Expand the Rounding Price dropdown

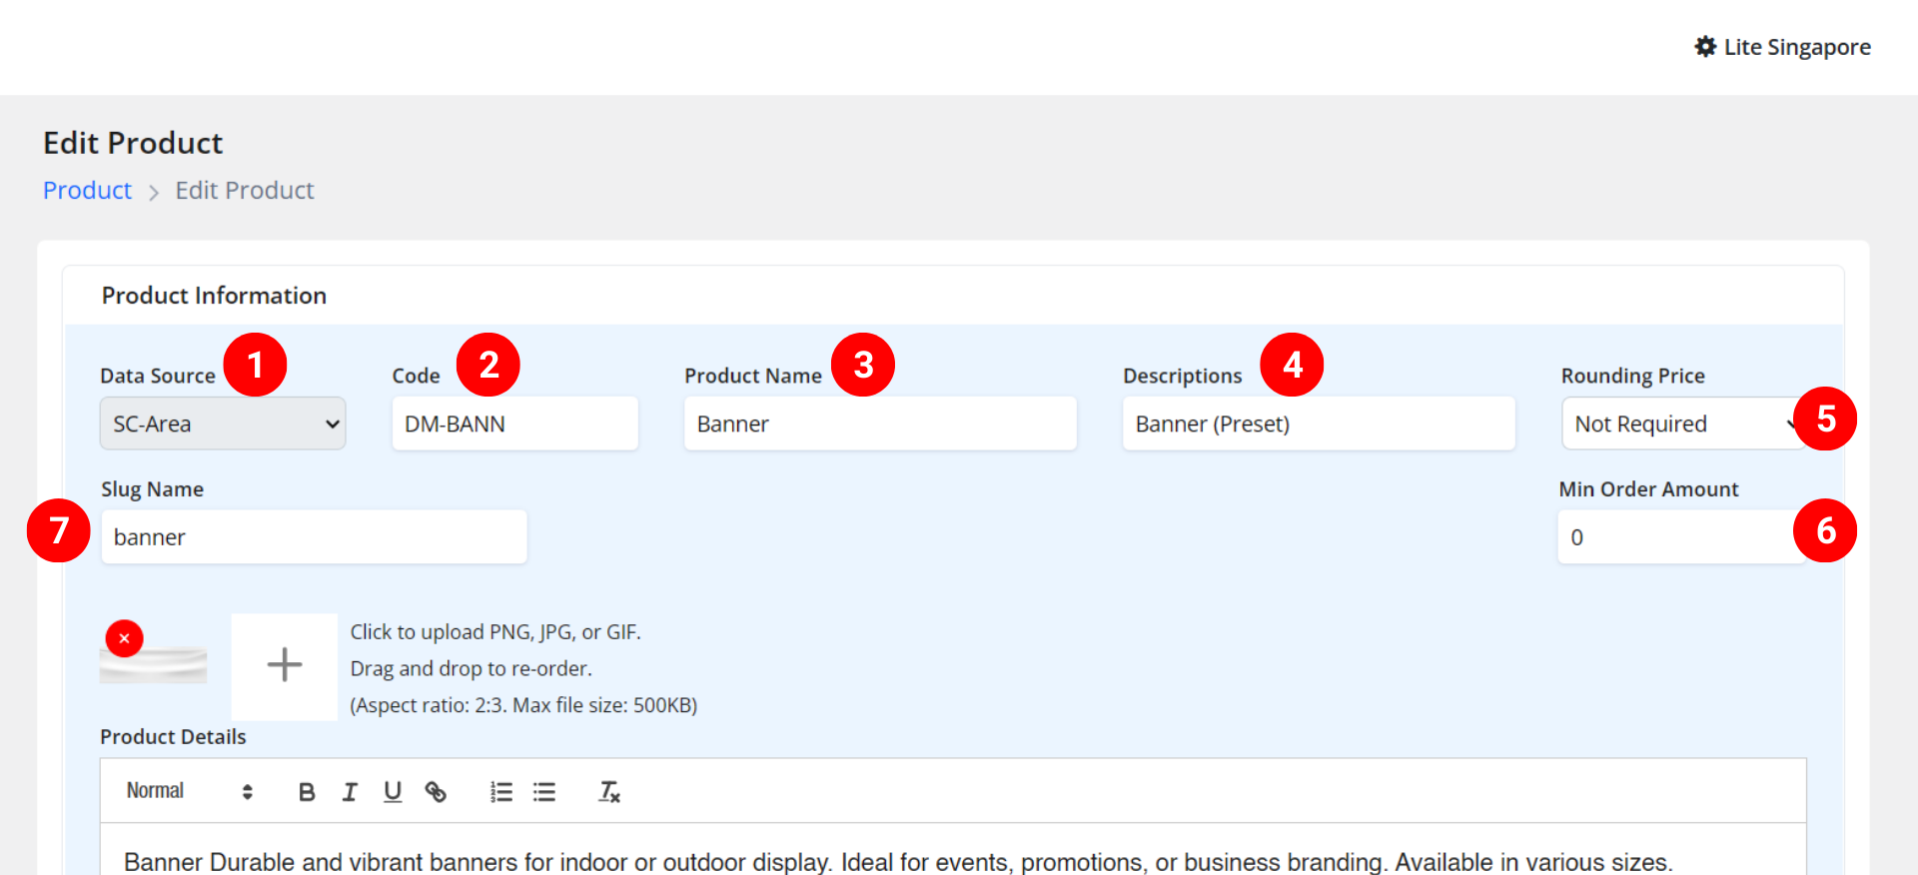click(1678, 424)
